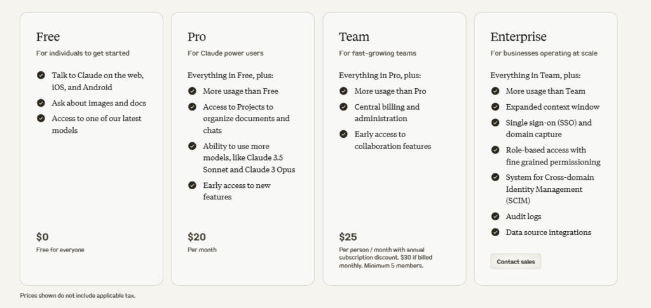The height and width of the screenshot is (308, 651).
Task: Click checkmark beside More usage than Pro
Action: tap(344, 91)
